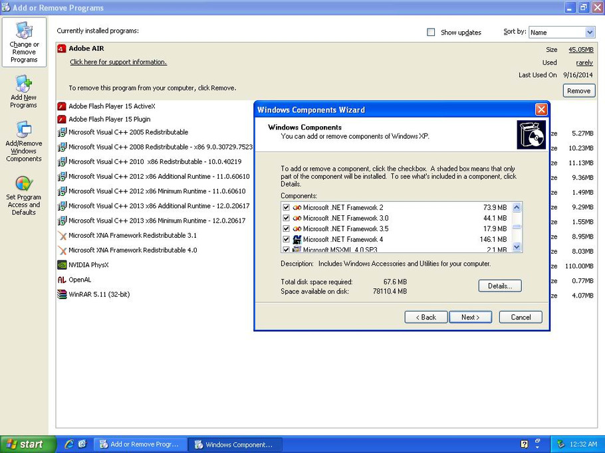Uncheck Microsoft .NET Framework 3.0 checkbox

tap(287, 219)
